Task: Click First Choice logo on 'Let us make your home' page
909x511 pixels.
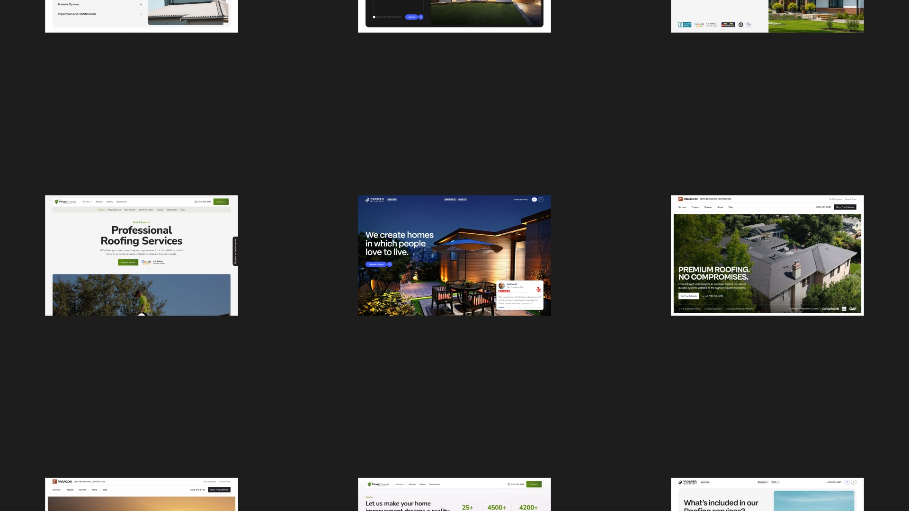Action: (378, 485)
